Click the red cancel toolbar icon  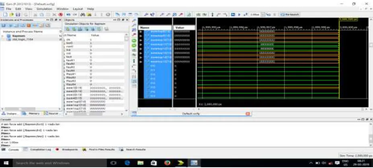pyautogui.click(x=61, y=14)
